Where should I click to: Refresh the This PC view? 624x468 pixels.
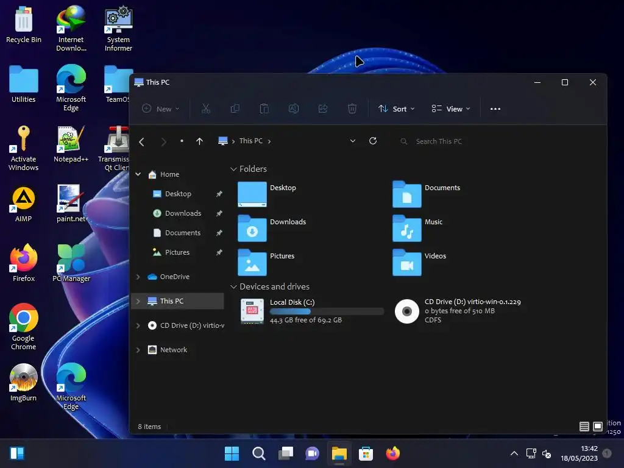tap(373, 141)
